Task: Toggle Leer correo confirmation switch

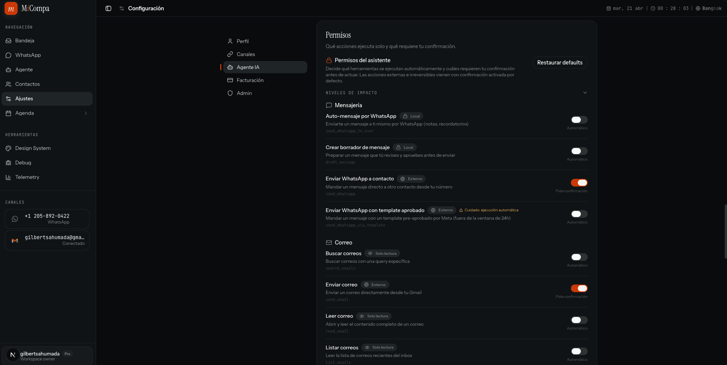Action: click(x=579, y=320)
